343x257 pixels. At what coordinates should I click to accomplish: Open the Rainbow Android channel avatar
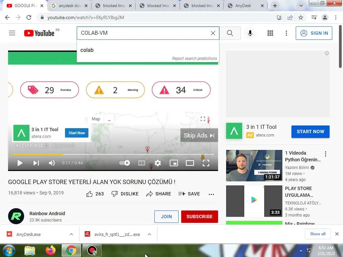pos(16,217)
